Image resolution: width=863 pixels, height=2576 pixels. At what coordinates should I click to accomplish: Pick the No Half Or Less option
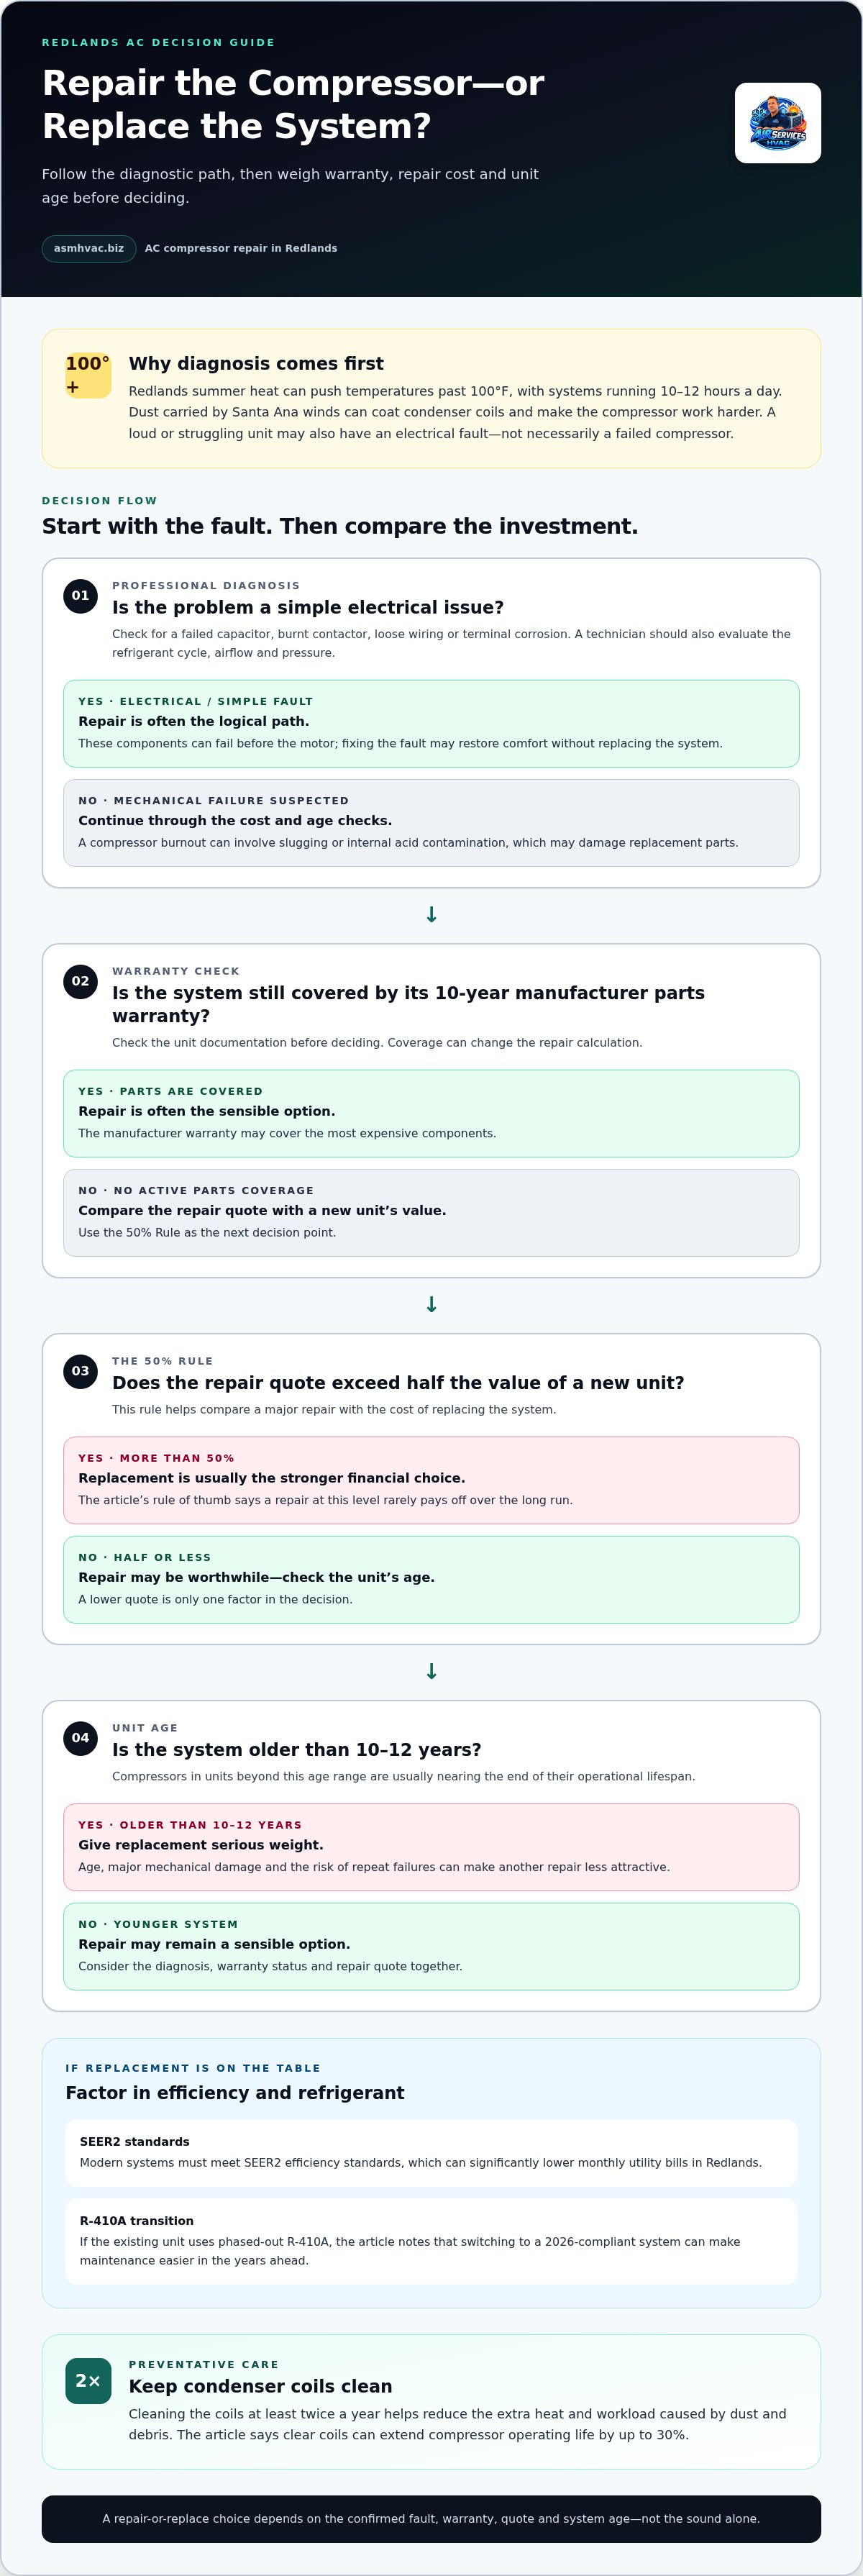point(431,1580)
